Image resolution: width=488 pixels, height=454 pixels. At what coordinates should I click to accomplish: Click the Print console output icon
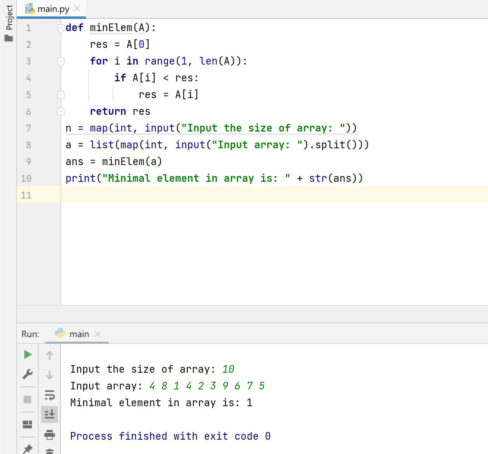tap(50, 435)
